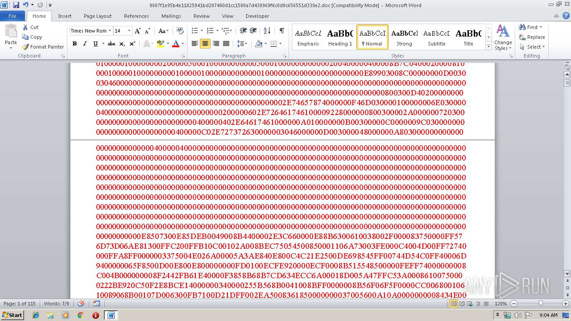
Task: Apply yellow Text Highlight Color
Action: (x=160, y=44)
